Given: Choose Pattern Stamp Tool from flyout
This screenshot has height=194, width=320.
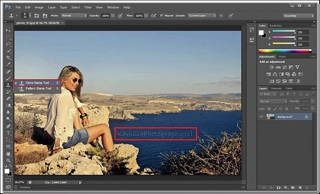Looking at the screenshot, I should (38, 88).
